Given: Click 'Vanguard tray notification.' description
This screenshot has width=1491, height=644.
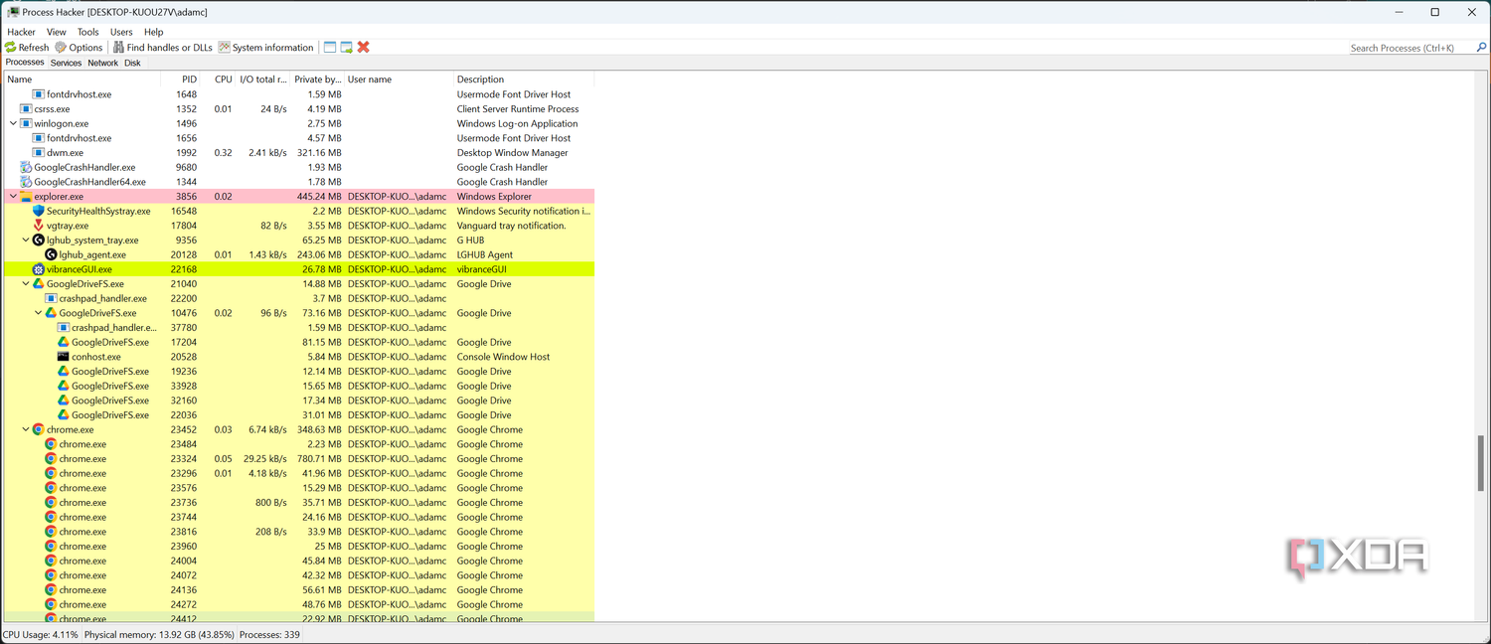Looking at the screenshot, I should click(x=511, y=226).
